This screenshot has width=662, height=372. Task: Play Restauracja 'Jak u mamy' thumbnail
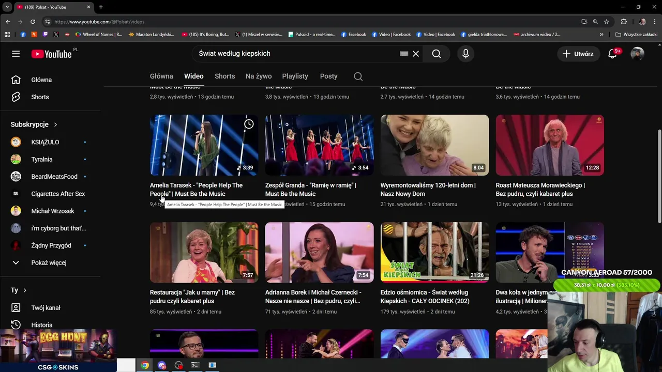[204, 253]
